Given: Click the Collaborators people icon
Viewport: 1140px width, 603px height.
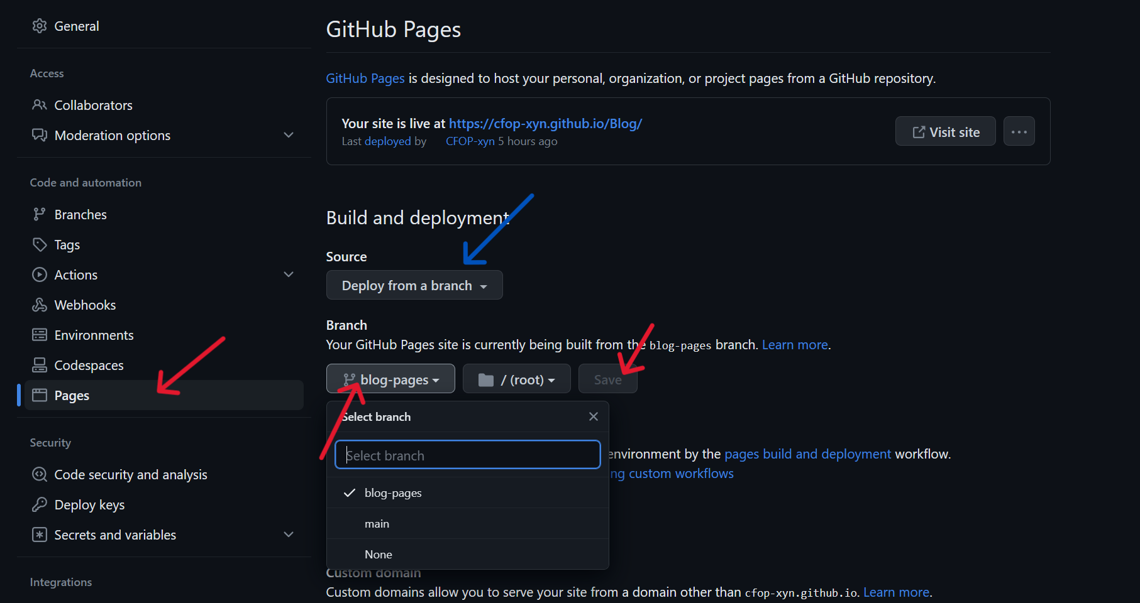Looking at the screenshot, I should click(40, 105).
